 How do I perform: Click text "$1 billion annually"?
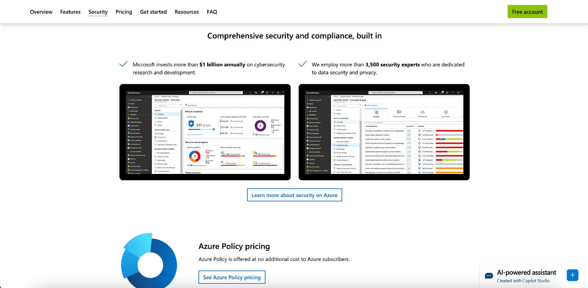coord(222,64)
